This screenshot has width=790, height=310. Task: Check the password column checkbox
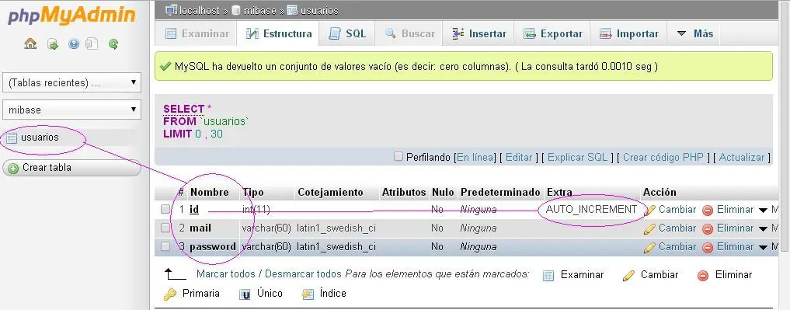click(165, 246)
